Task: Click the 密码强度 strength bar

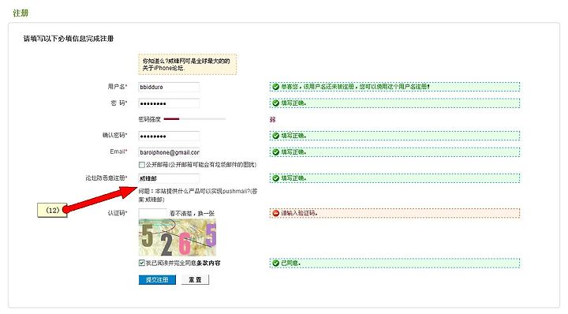Action: (x=194, y=119)
